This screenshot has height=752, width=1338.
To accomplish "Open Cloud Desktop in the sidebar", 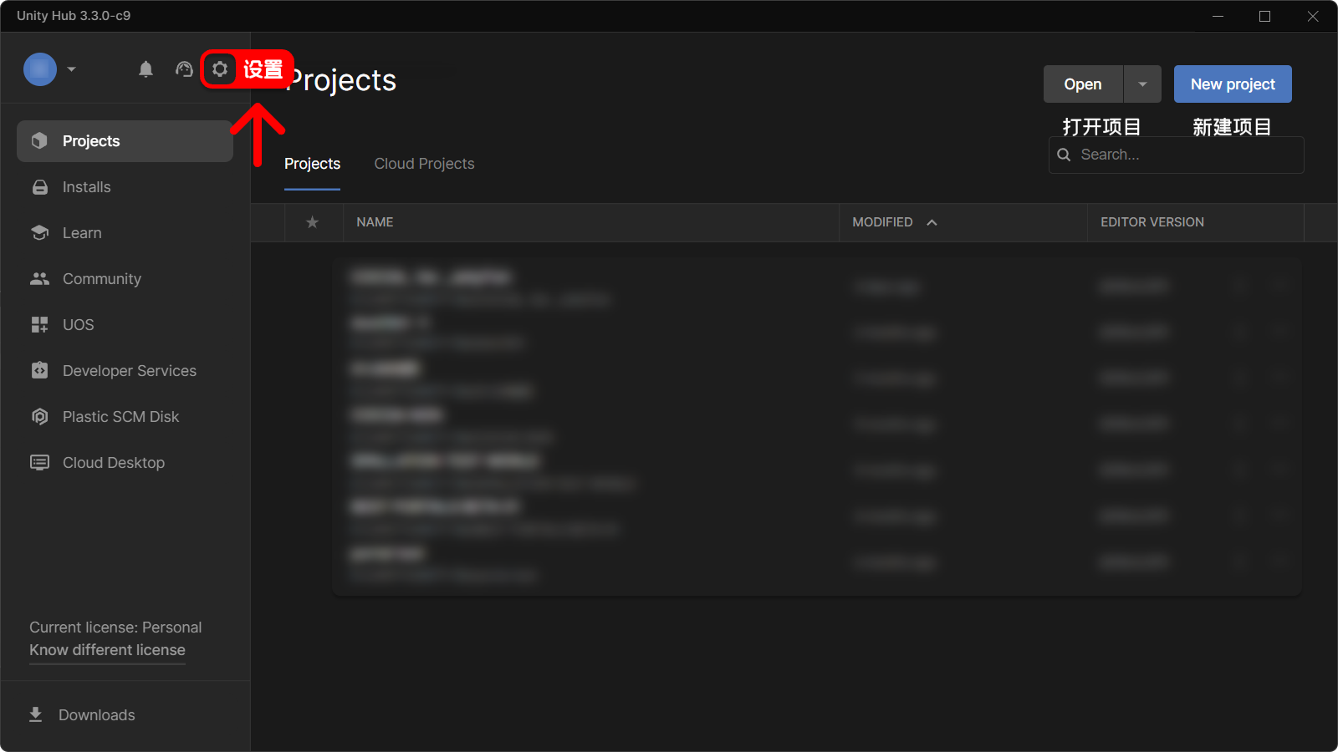I will coord(113,463).
